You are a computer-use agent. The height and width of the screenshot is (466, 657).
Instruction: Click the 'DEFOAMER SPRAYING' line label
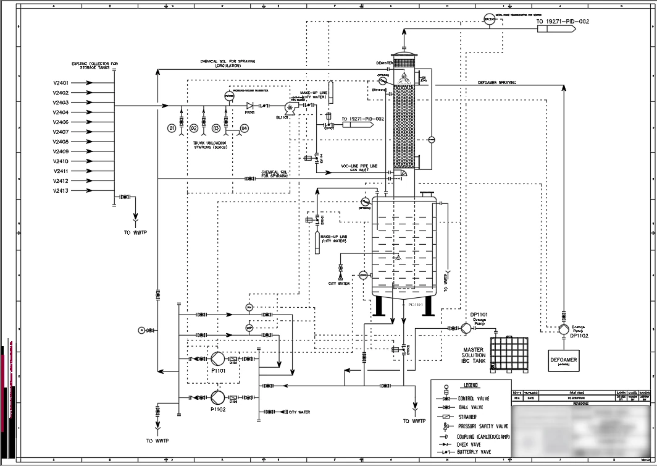coord(497,83)
